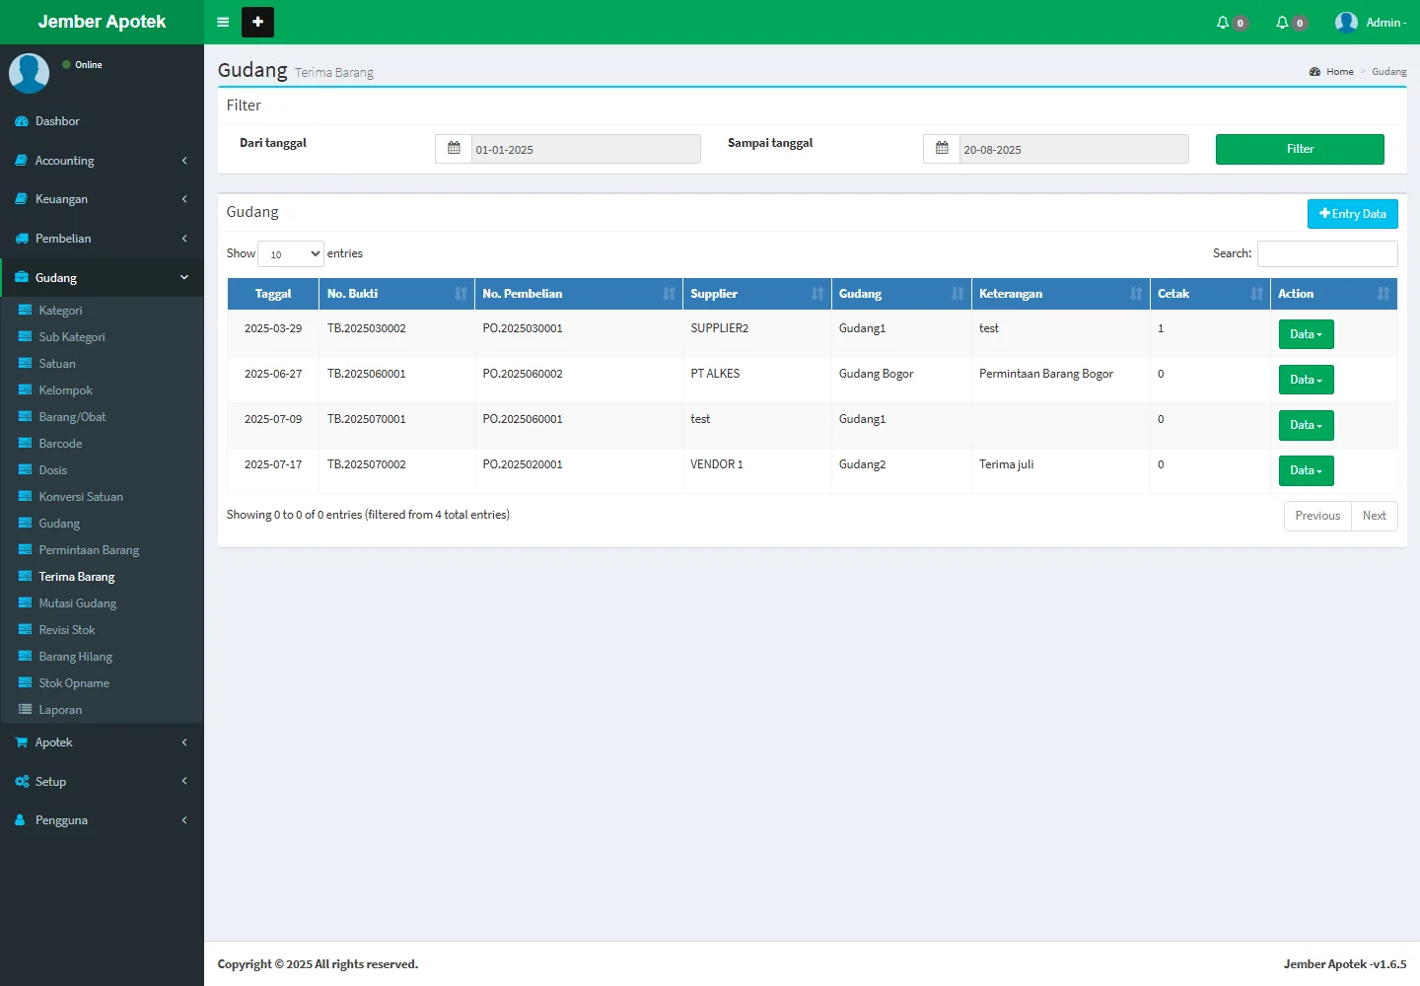Click the green Filter button
The image size is (1420, 986).
1299,149
